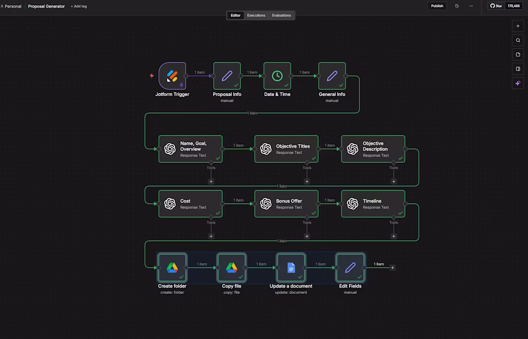Add a tag to the workflow
Viewport: 528px width, 339px height.
(x=78, y=6)
